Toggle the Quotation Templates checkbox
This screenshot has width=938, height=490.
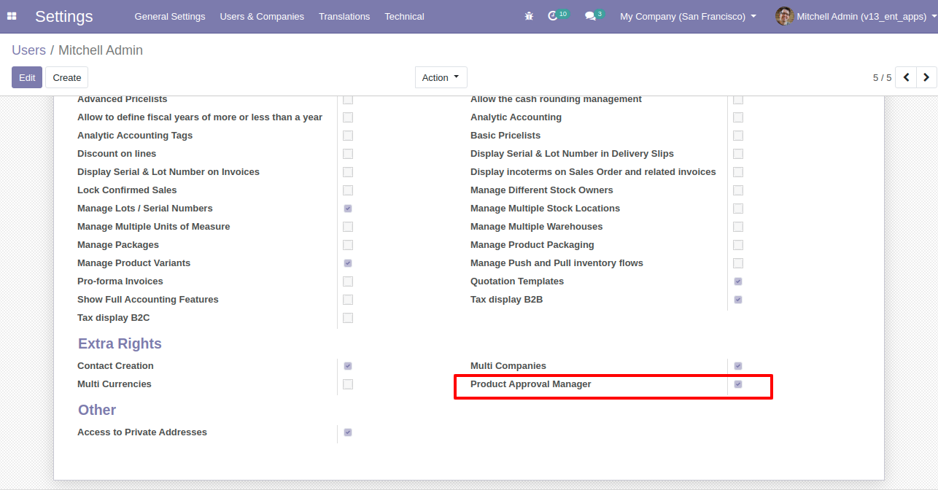(x=738, y=281)
